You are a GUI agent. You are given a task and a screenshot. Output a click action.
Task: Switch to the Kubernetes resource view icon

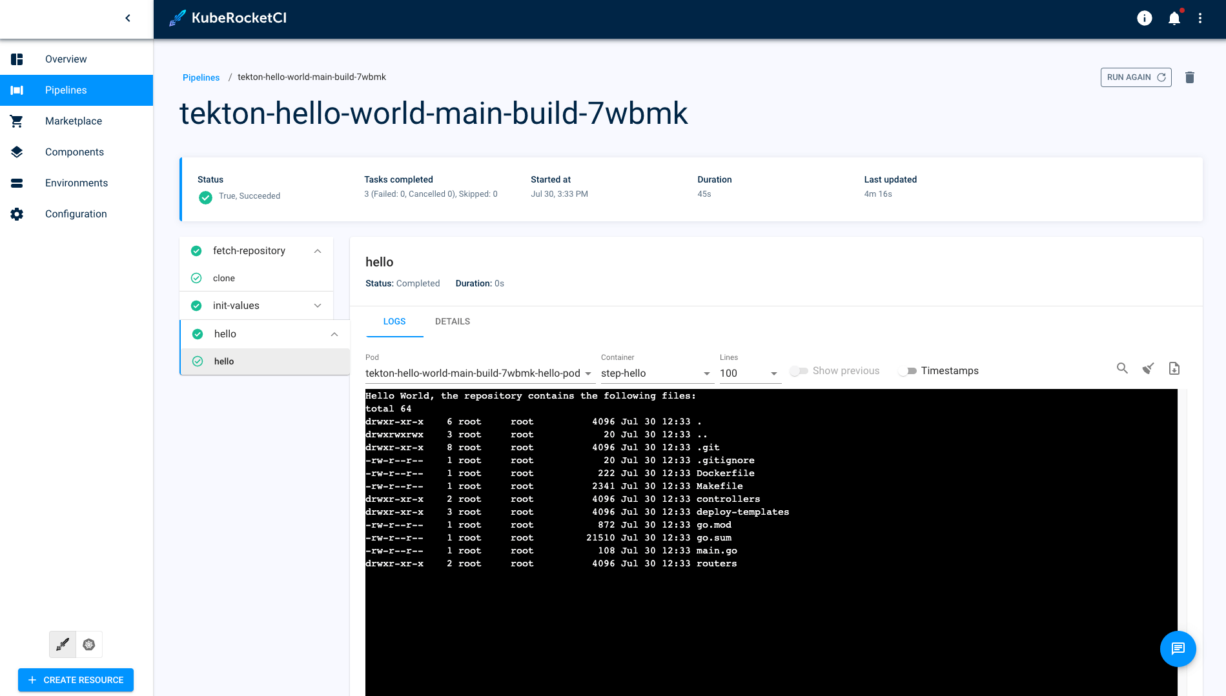tap(88, 644)
